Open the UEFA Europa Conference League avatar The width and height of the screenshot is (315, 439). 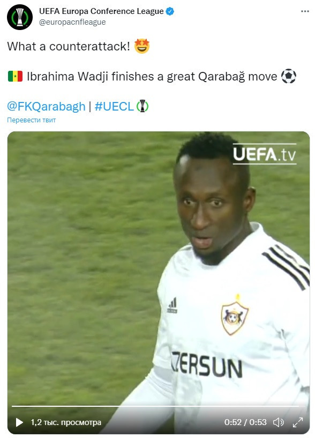pyautogui.click(x=20, y=17)
